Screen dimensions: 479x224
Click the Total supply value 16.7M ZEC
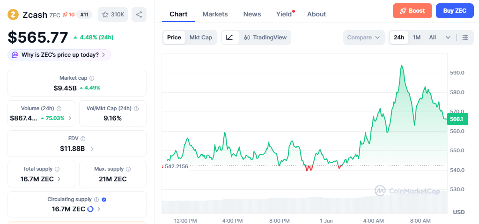37,179
